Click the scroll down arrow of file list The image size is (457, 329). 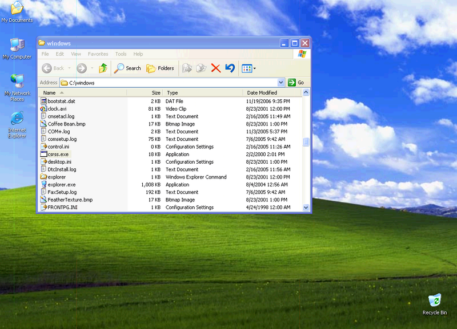(x=306, y=208)
